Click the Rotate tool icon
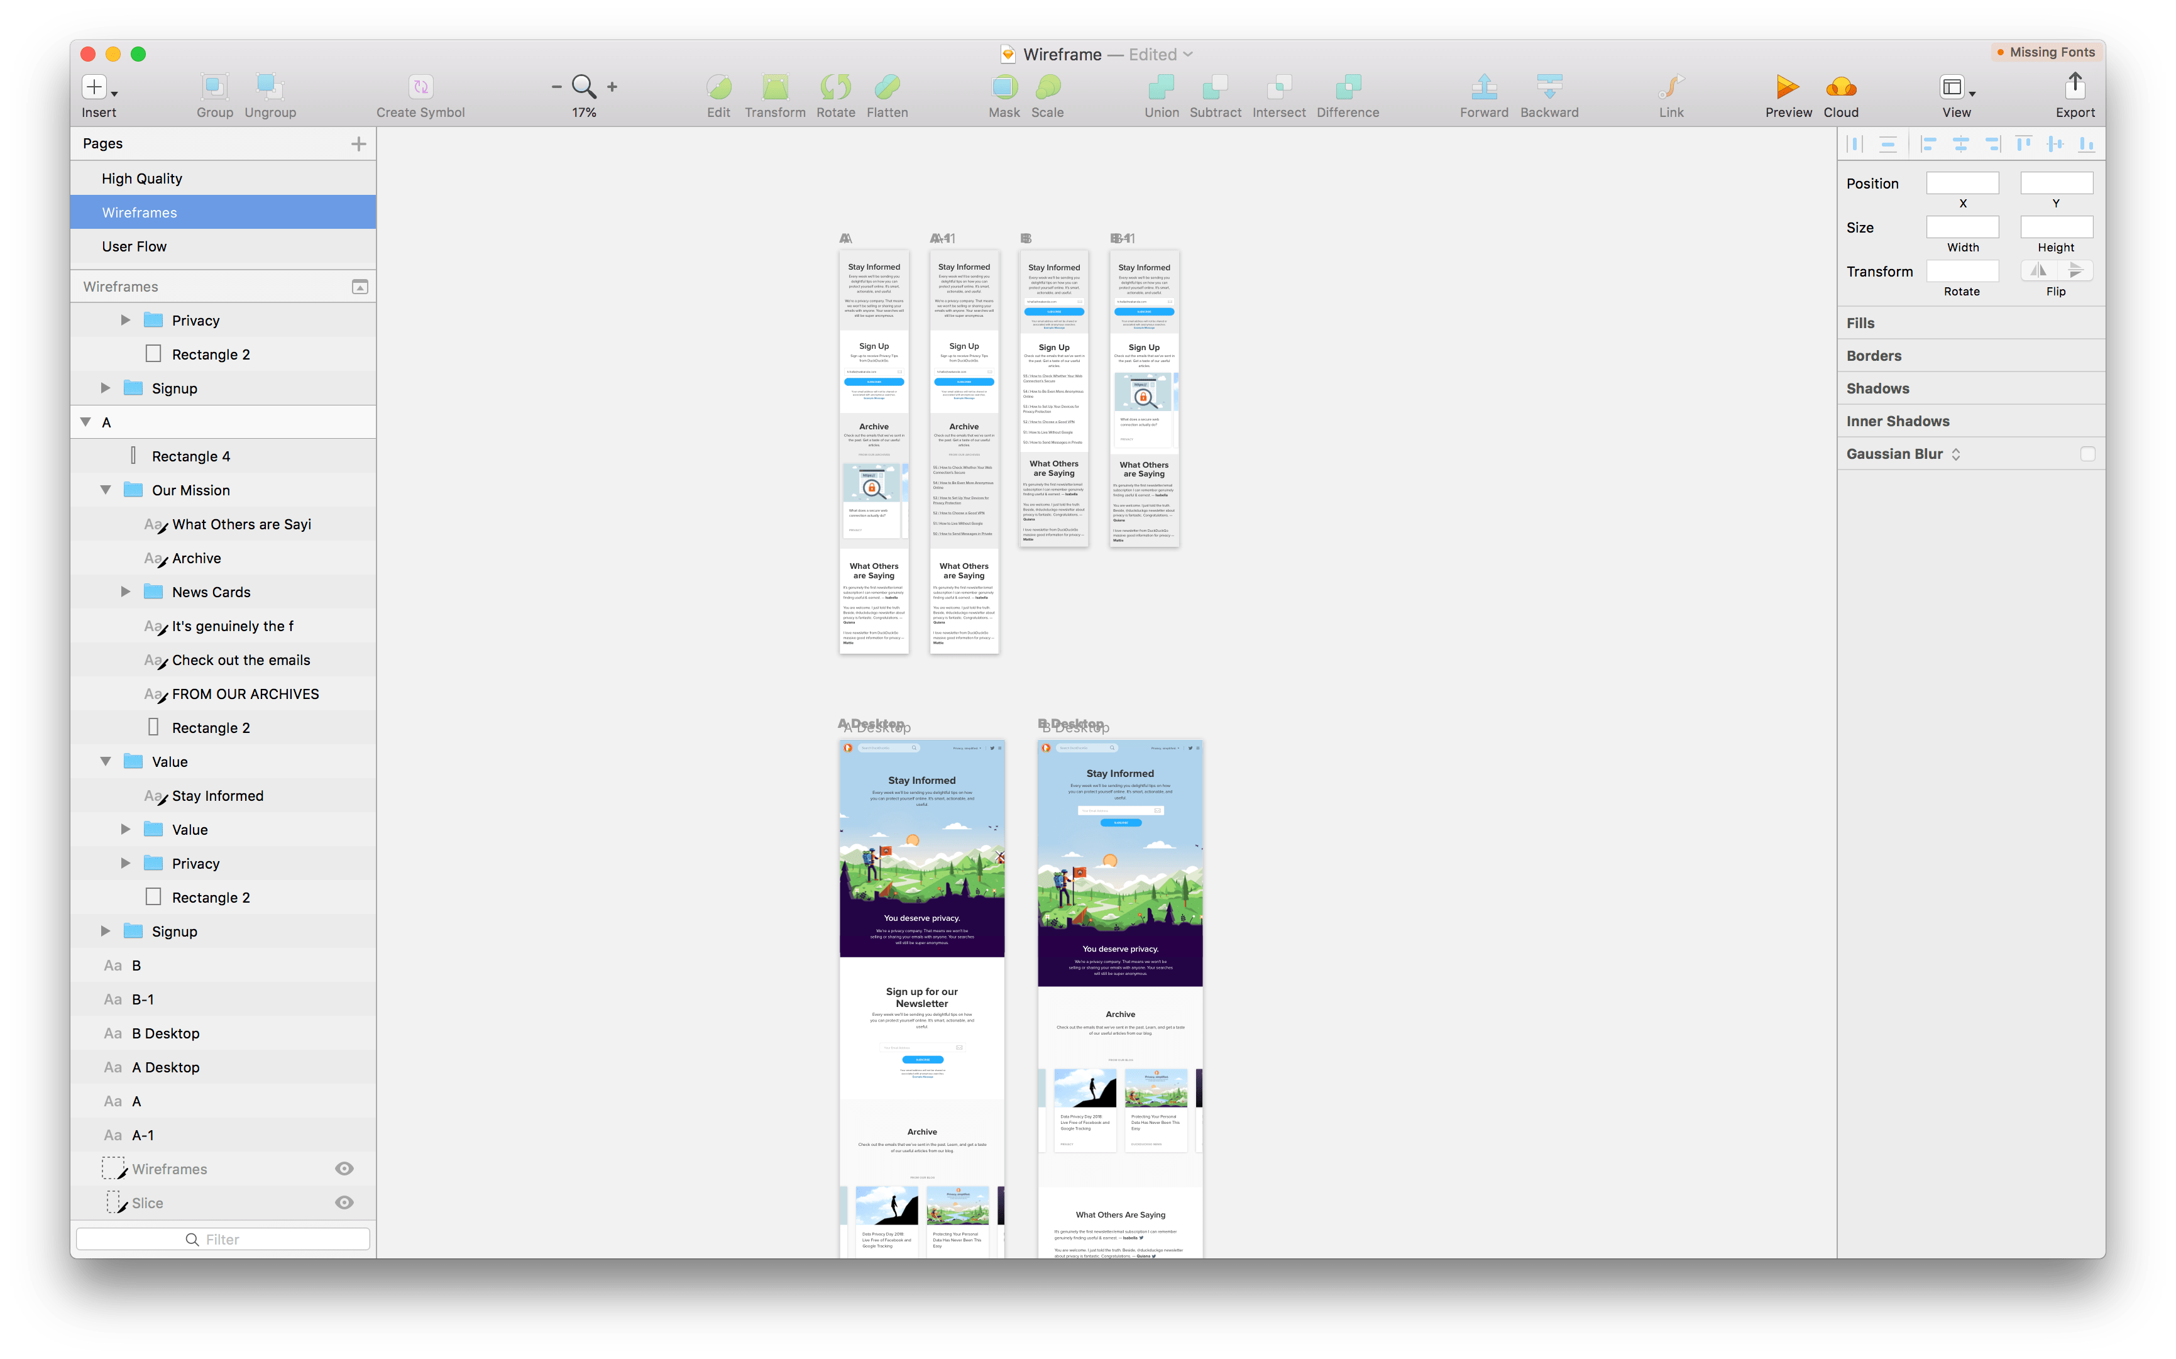2176x1359 pixels. tap(835, 87)
